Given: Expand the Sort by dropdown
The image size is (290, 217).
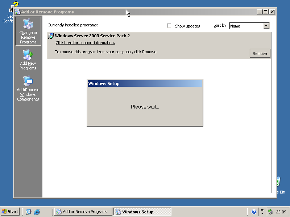Looking at the screenshot, I should click(x=266, y=26).
